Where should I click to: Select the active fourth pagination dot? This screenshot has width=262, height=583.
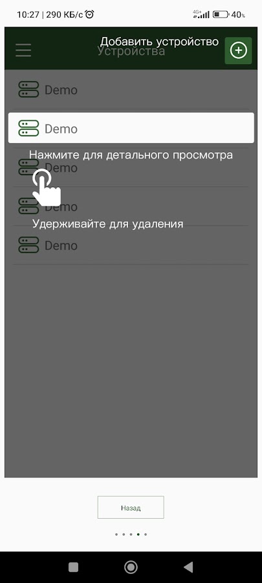[138, 534]
